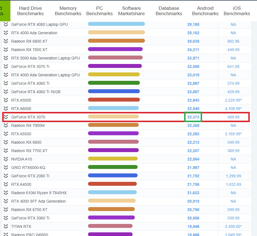Switch to Memory Benchmarks tab

68,11
